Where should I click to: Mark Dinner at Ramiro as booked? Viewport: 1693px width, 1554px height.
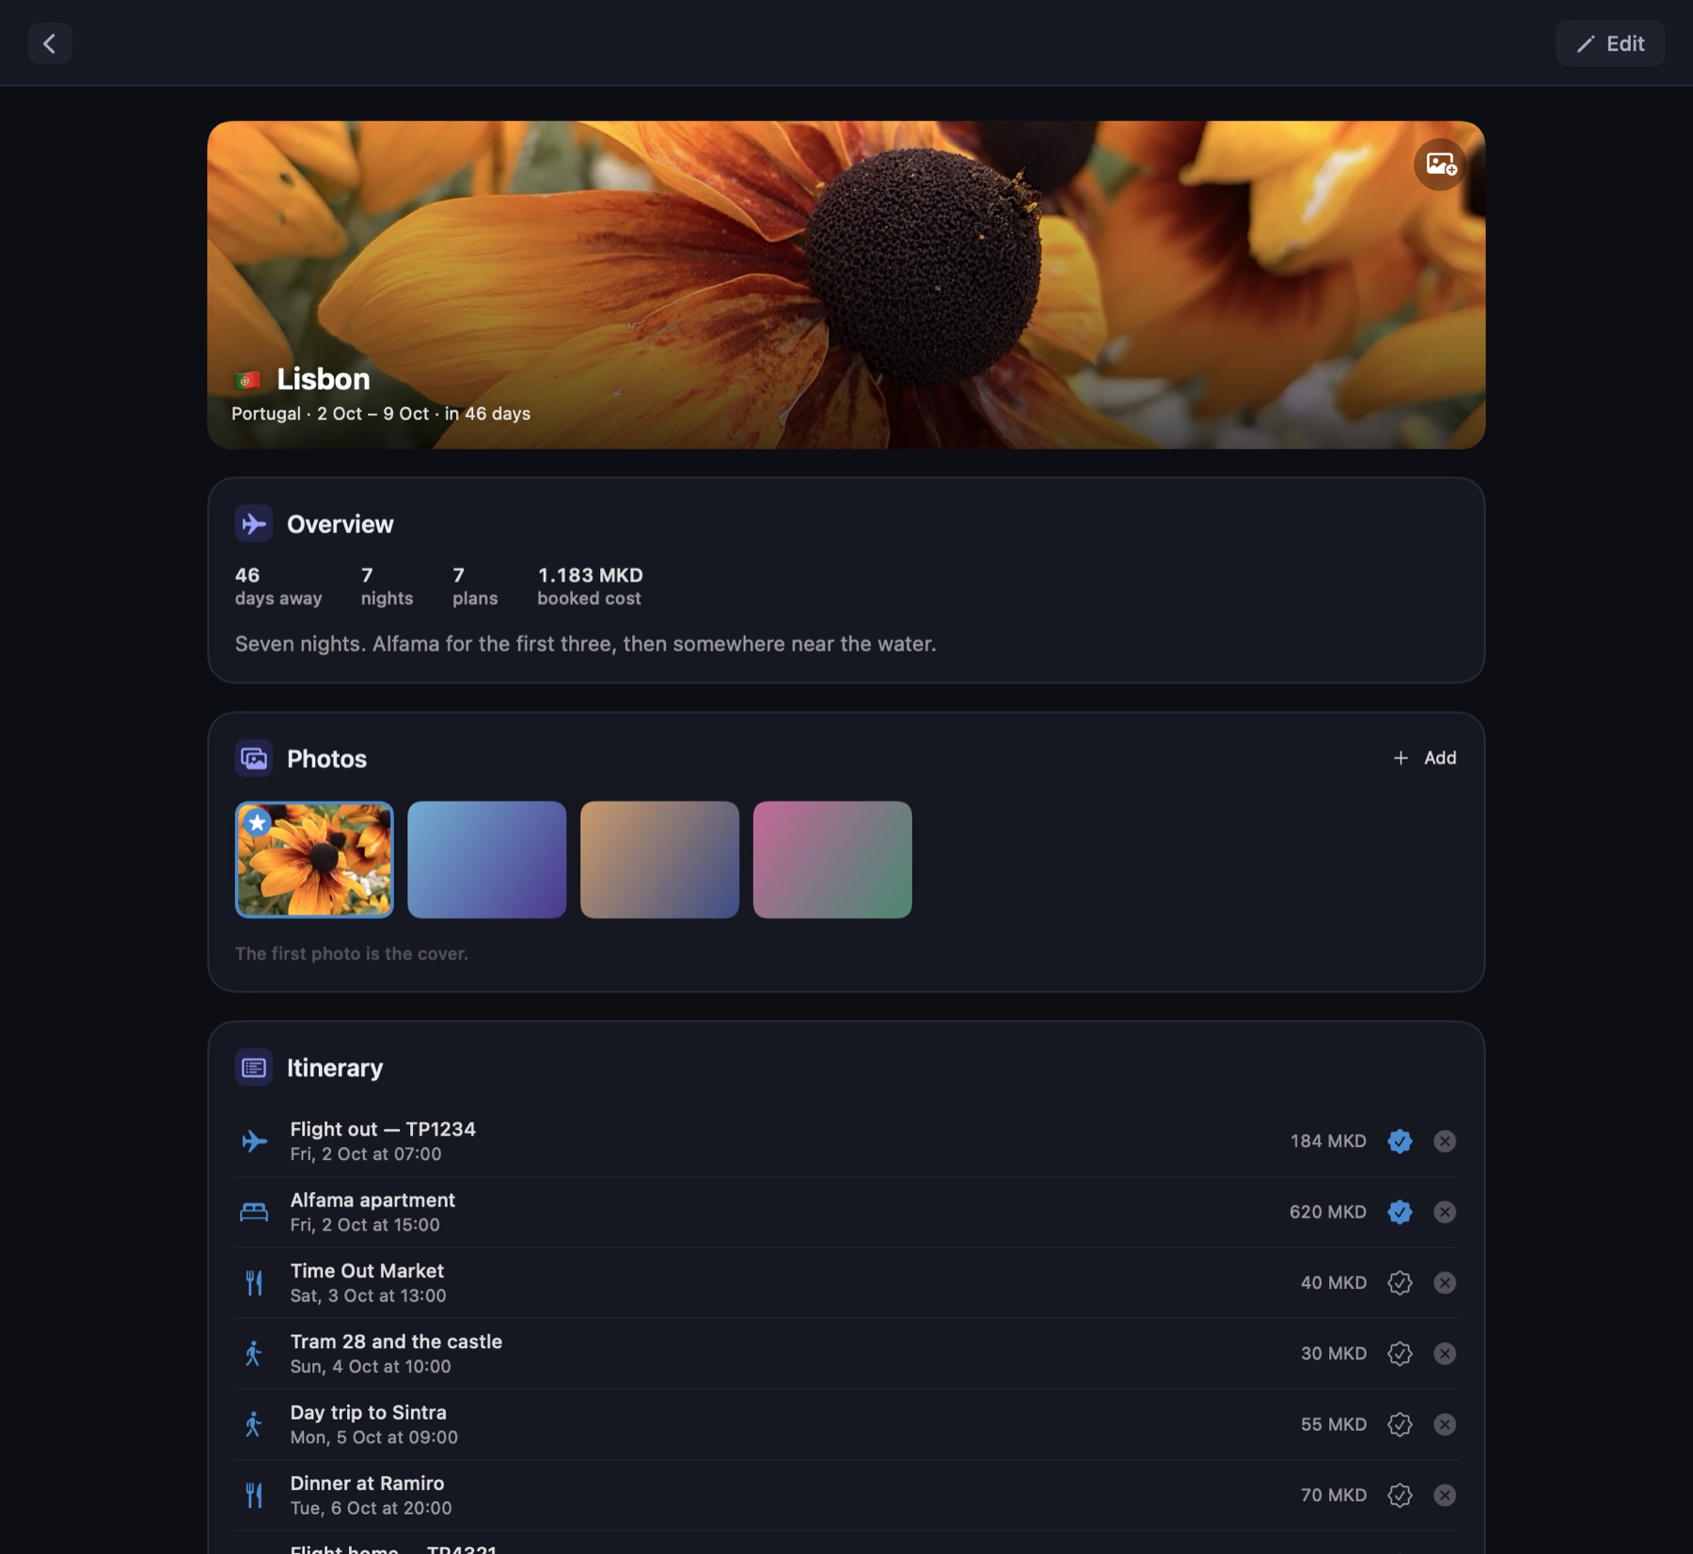[1400, 1495]
